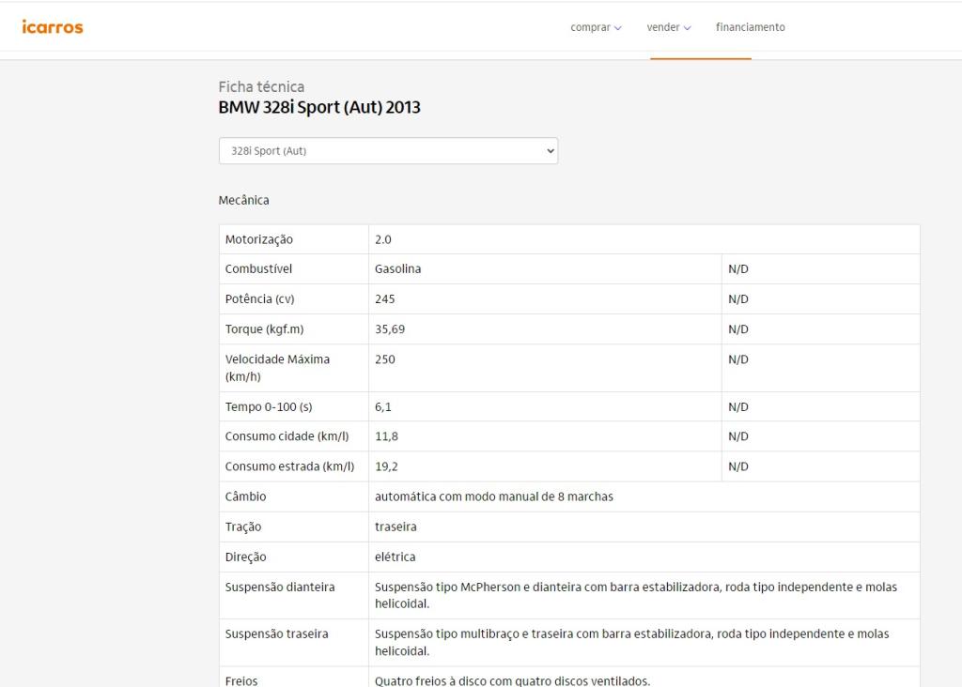
Task: Go to the financiamento page
Action: (750, 27)
